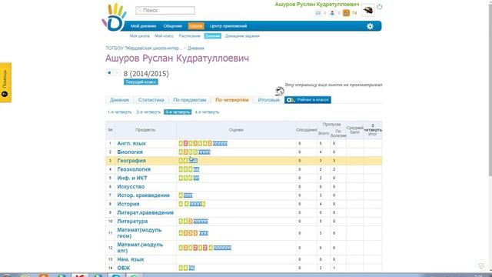This screenshot has width=492, height=277.
Task: Open subject Англ. язык
Action: 131,144
